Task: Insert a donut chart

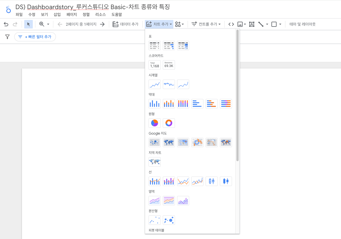Action: point(169,123)
